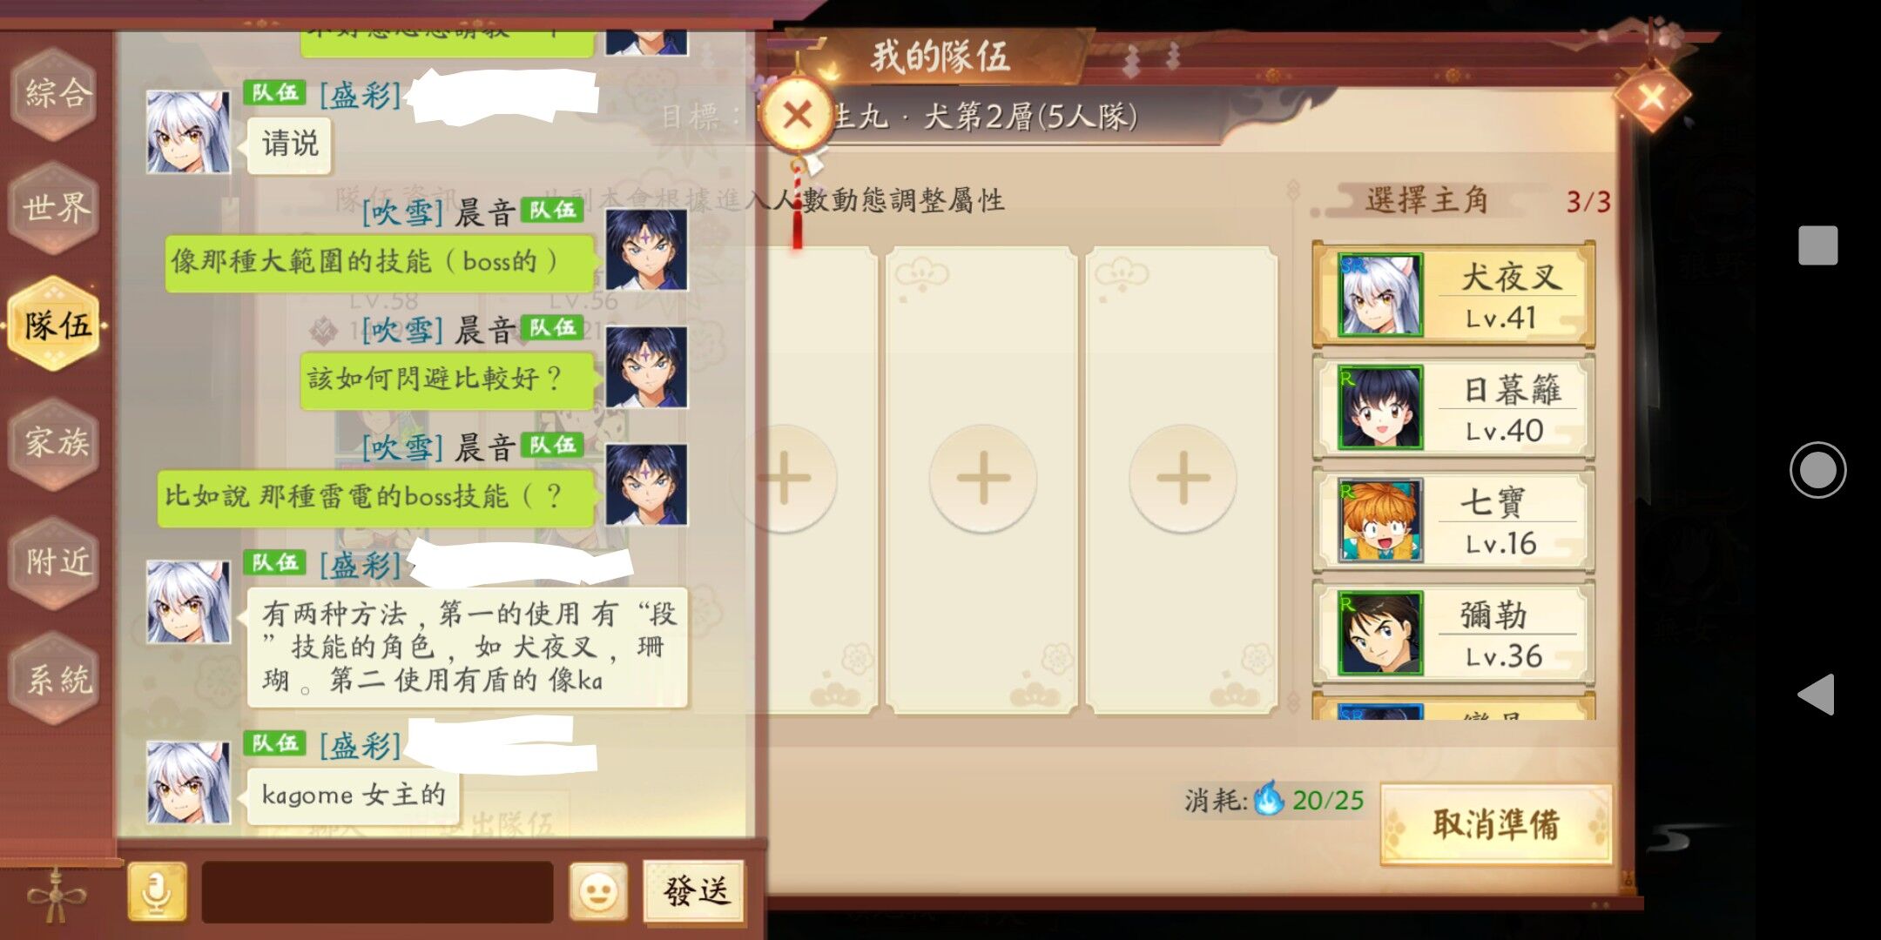The image size is (1881, 940).
Task: Tap the microphone voice input icon
Action: tap(157, 891)
